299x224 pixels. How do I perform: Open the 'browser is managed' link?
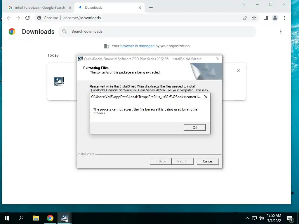pyautogui.click(x=137, y=46)
